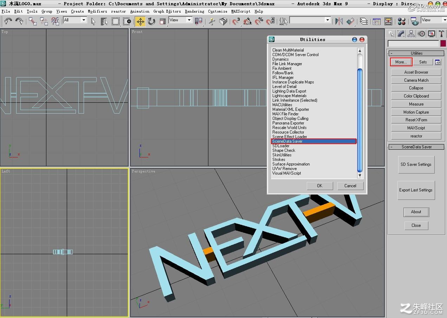
Task: Click the Redo arrow icon
Action: tap(19, 21)
